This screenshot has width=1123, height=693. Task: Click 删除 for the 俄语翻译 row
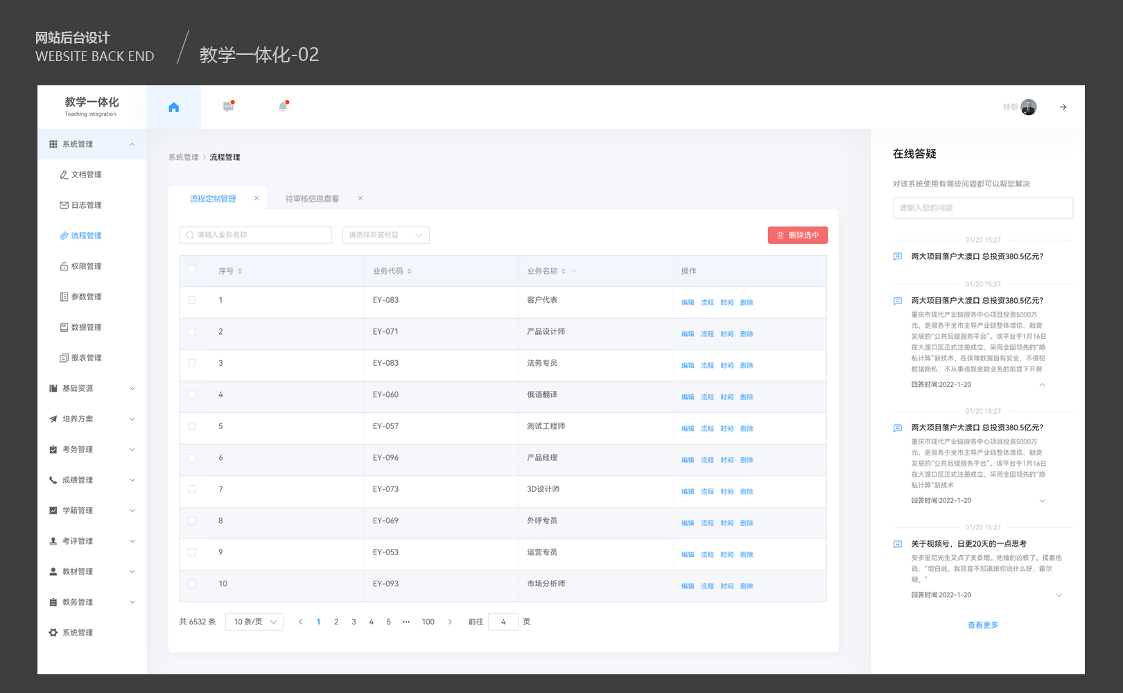pos(747,397)
